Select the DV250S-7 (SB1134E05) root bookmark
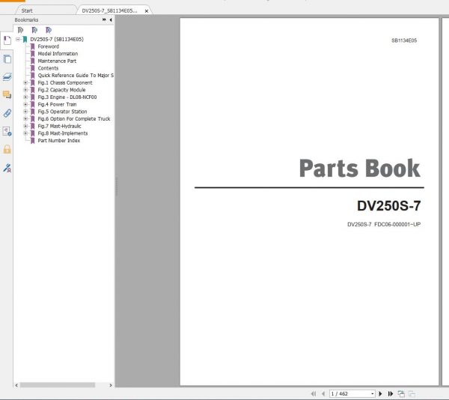 tap(57, 39)
